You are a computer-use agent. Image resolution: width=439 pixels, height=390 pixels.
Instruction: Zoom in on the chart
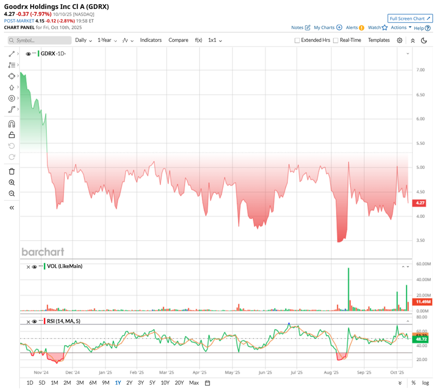(x=12, y=182)
